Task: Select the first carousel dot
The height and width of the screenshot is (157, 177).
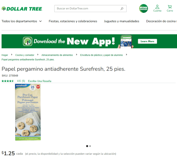Action: [x=87, y=146]
